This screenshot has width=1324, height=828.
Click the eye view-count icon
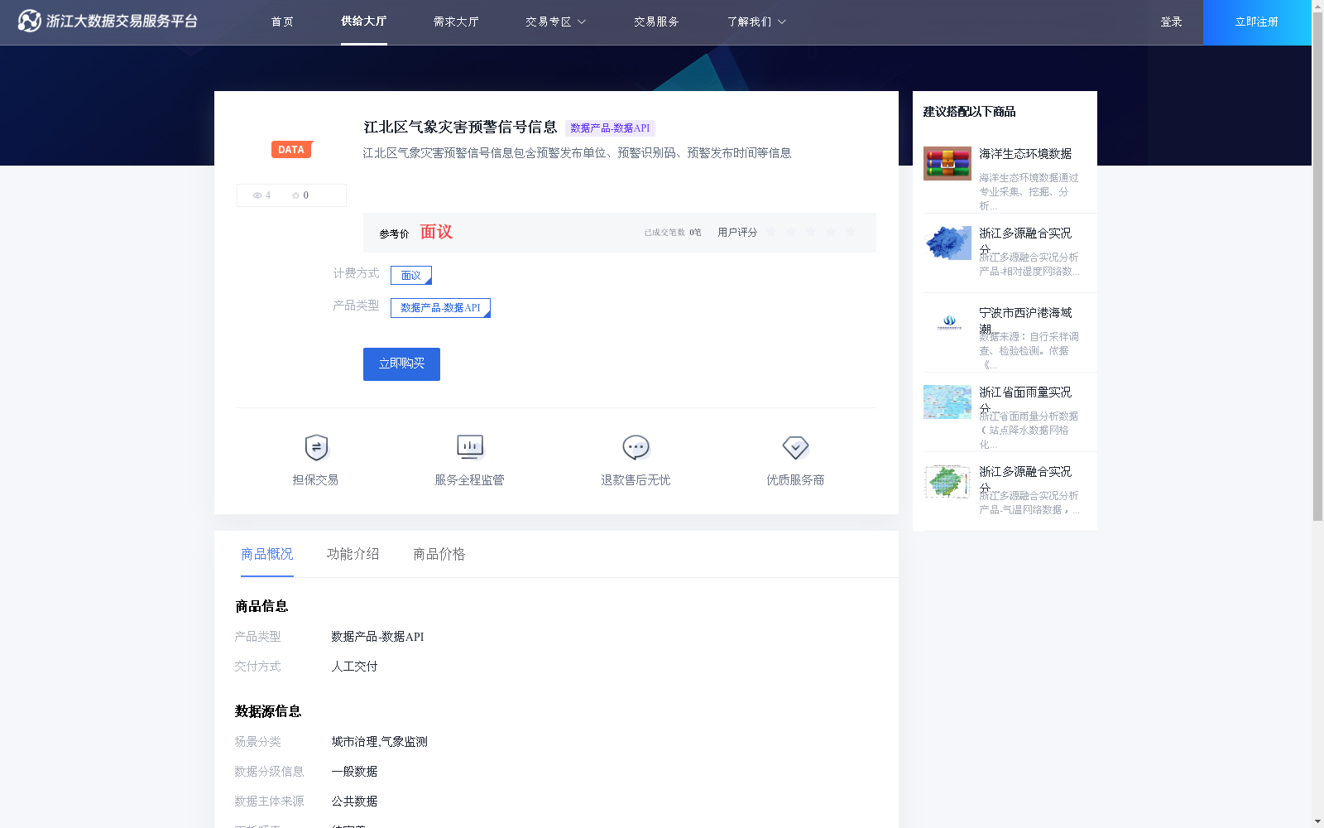(x=257, y=195)
